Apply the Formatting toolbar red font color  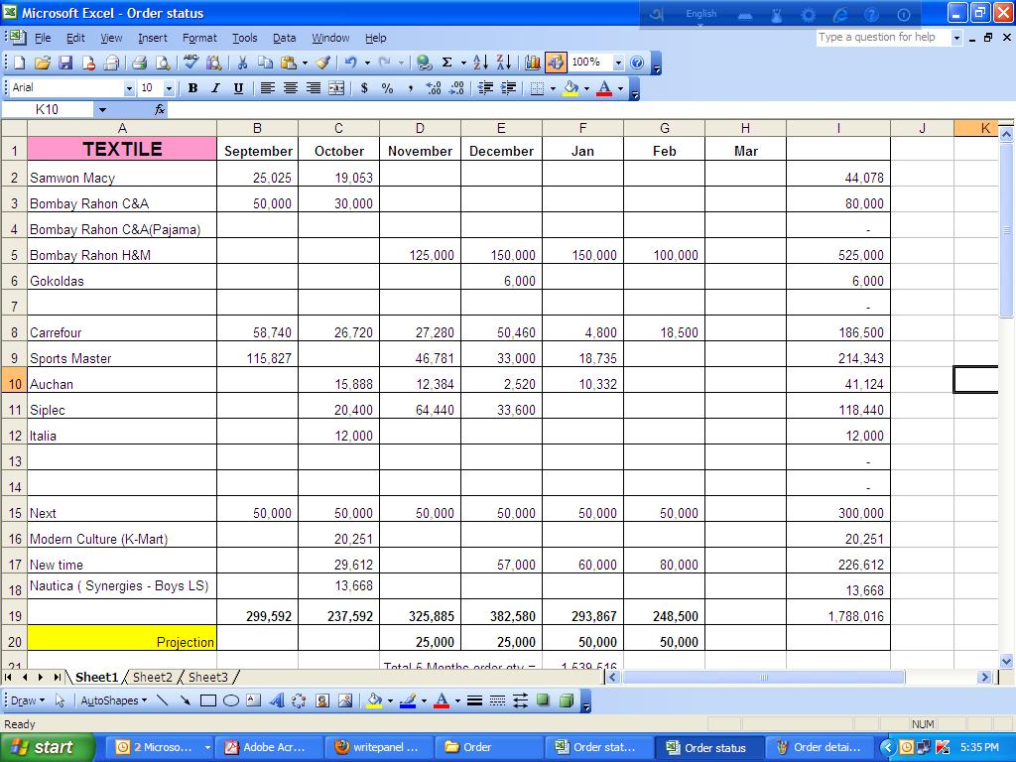pos(604,88)
